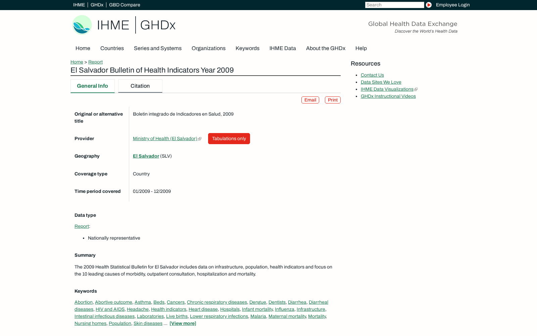This screenshot has width=537, height=336.
Task: Click the Asthma keyword
Action: (x=143, y=302)
